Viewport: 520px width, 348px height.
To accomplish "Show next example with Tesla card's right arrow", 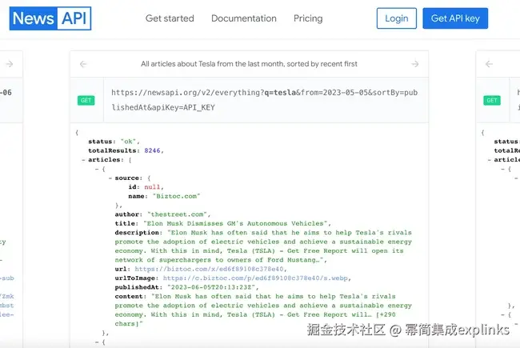I will (415, 64).
